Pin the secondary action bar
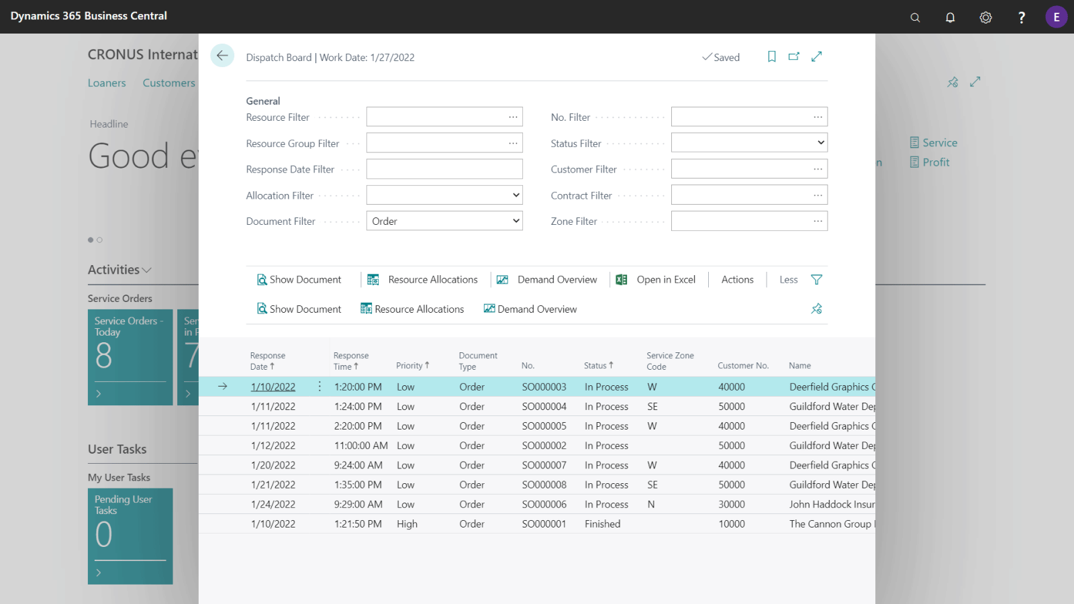Viewport: 1074px width, 604px height. [x=816, y=308]
